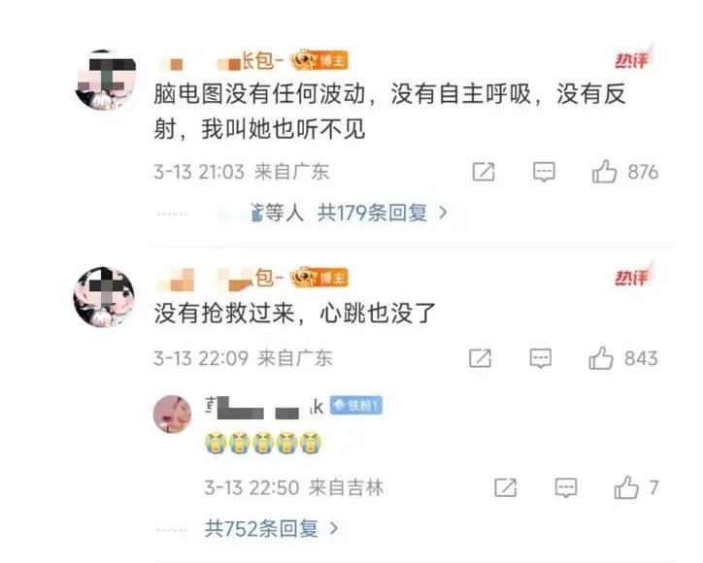This screenshot has width=703, height=563.
Task: Click the first 博主 crown badge
Action: click(319, 60)
